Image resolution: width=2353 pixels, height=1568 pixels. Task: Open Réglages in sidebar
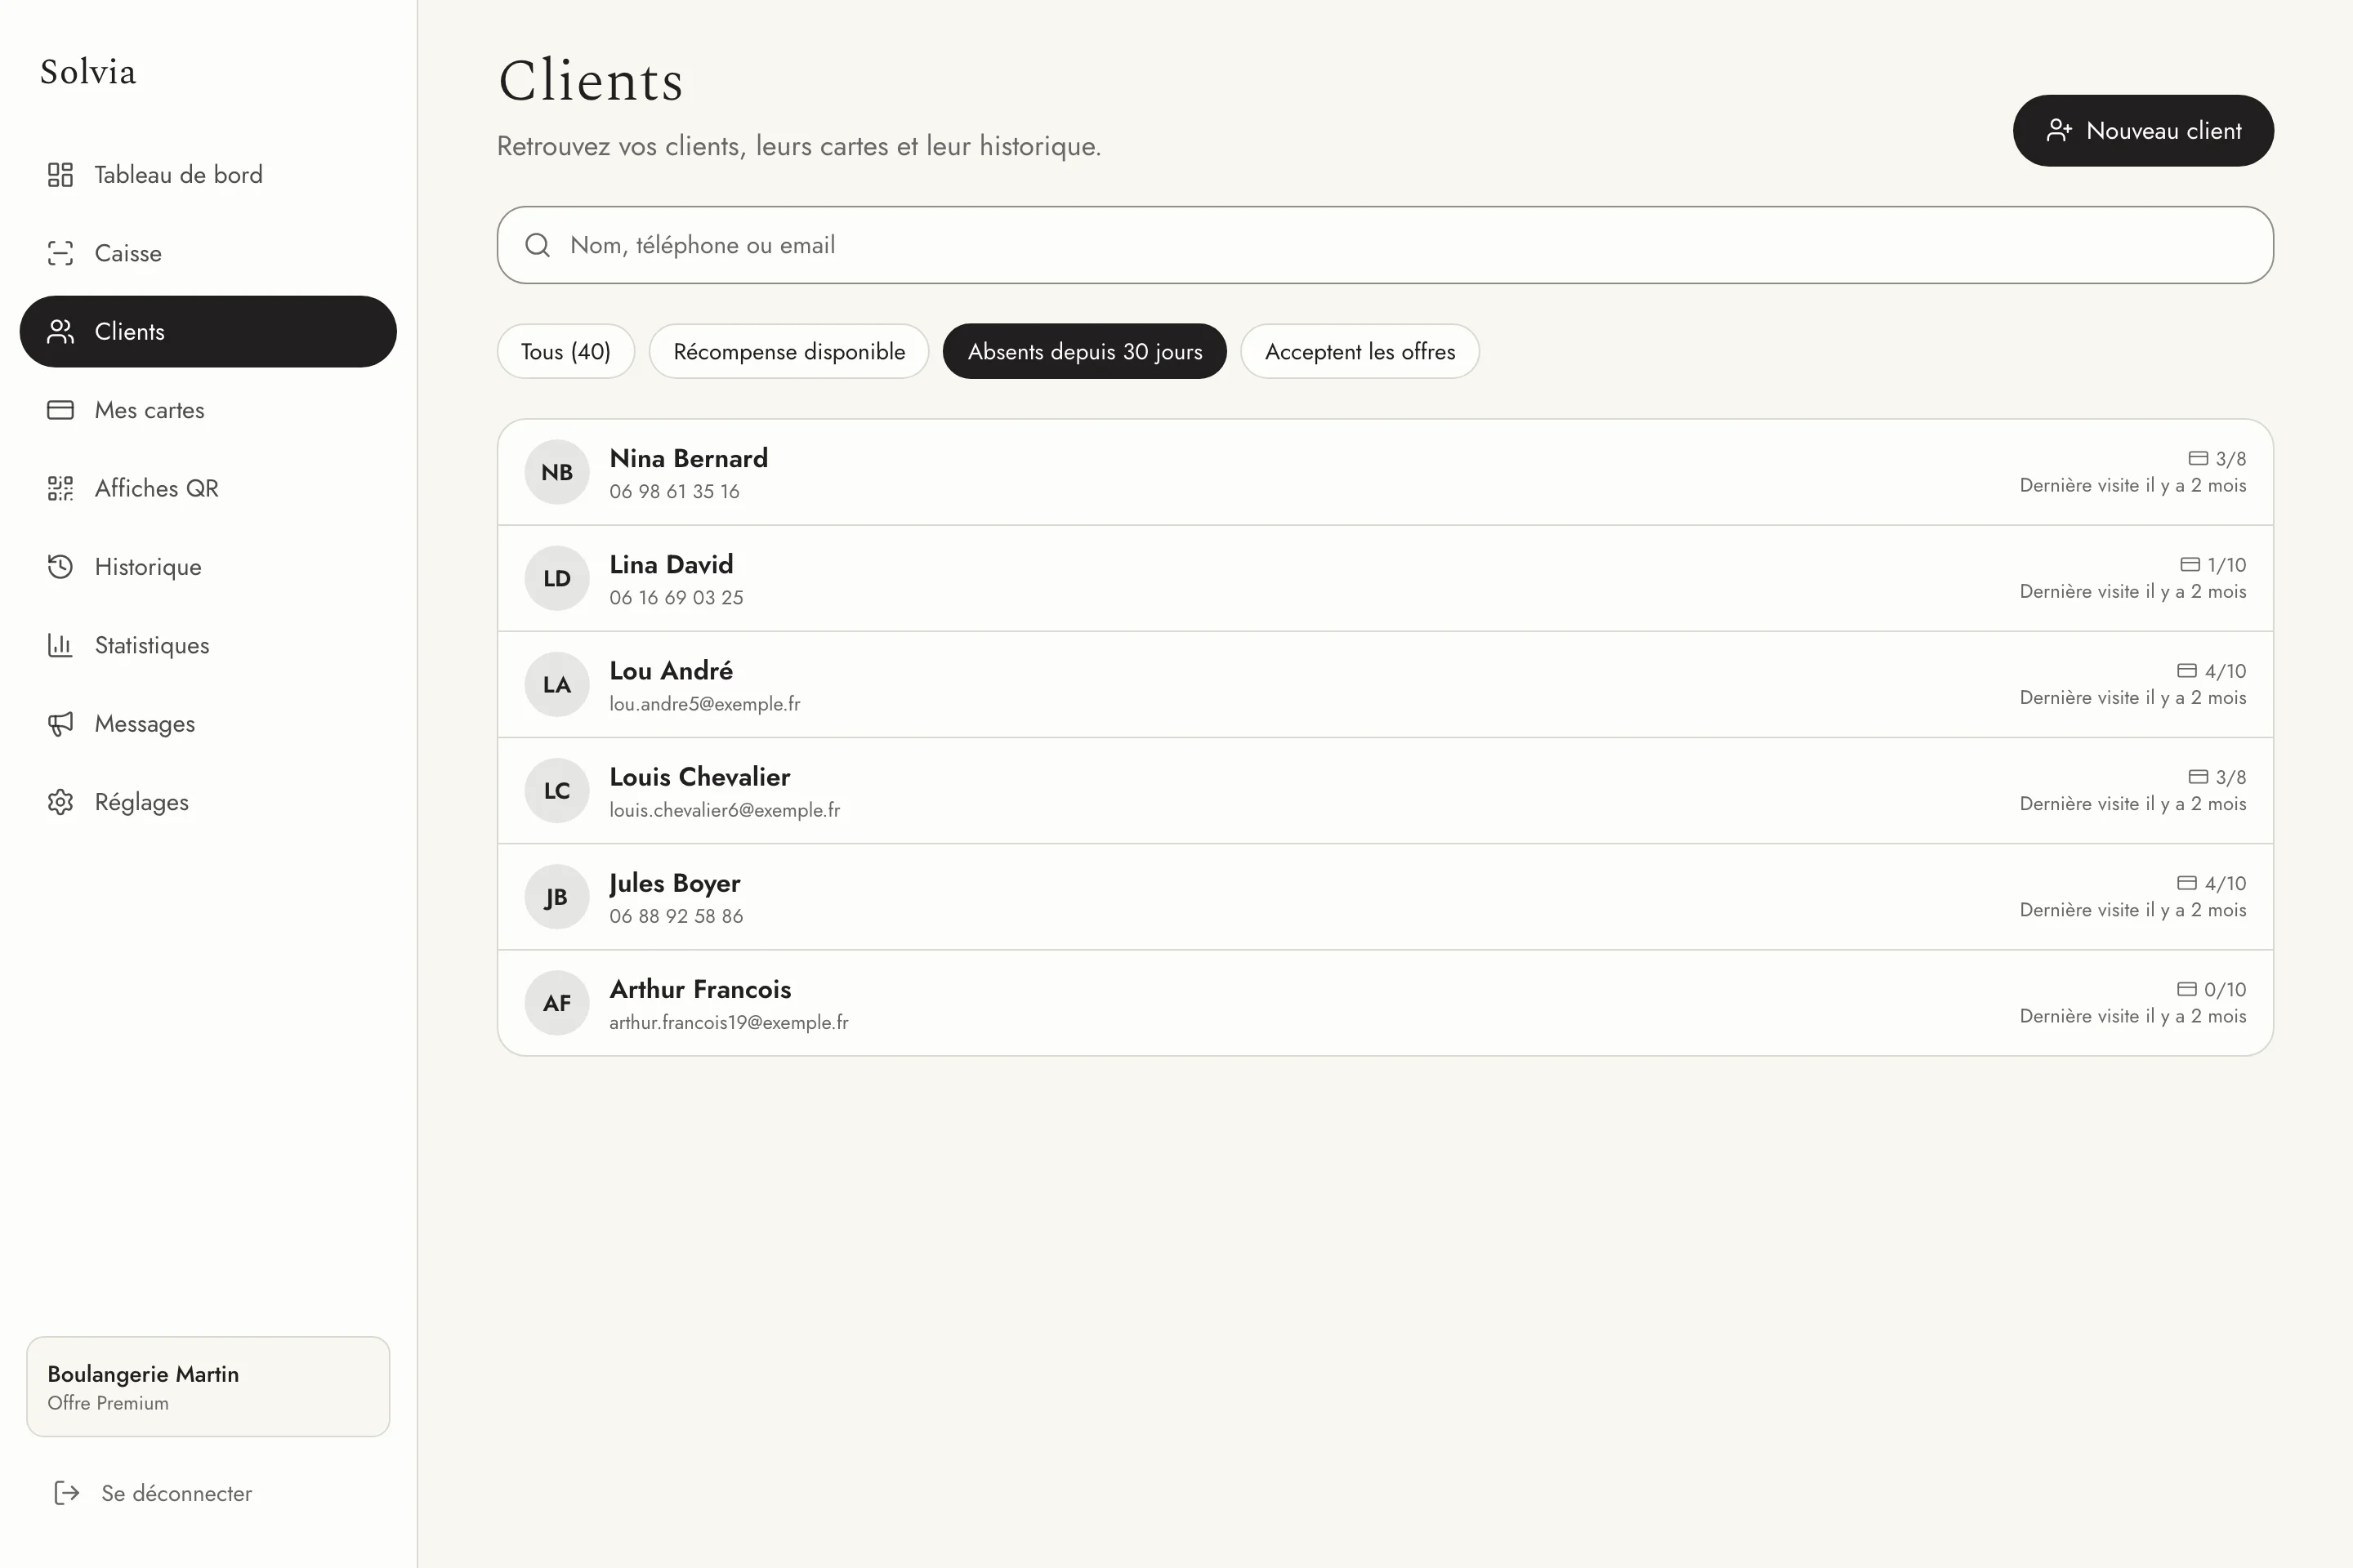tap(208, 802)
